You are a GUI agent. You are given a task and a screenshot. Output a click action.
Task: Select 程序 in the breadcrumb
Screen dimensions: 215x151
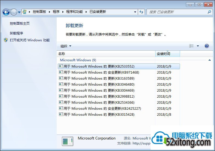(x=56, y=12)
